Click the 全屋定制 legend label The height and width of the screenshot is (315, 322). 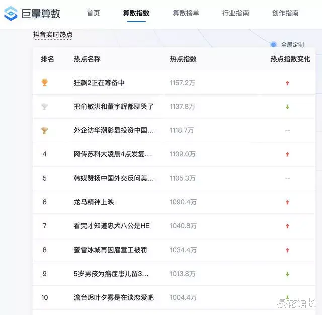[x=292, y=45]
